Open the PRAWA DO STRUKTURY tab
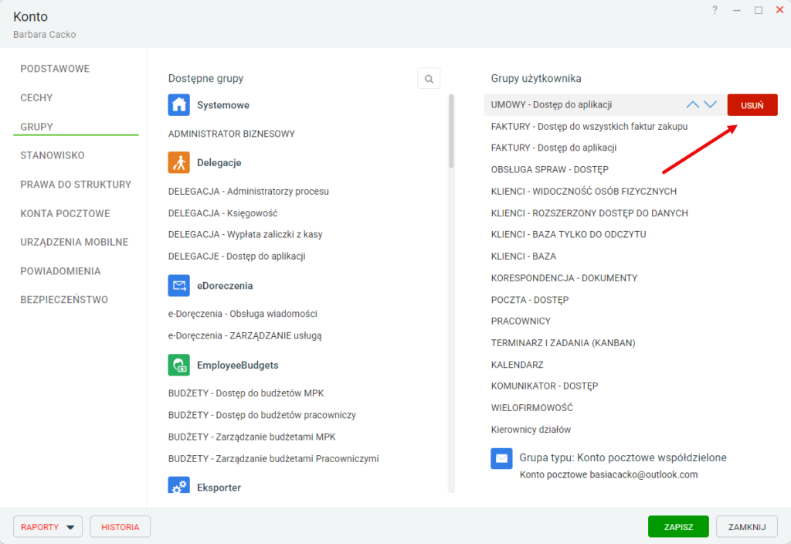This screenshot has height=544, width=791. (76, 185)
